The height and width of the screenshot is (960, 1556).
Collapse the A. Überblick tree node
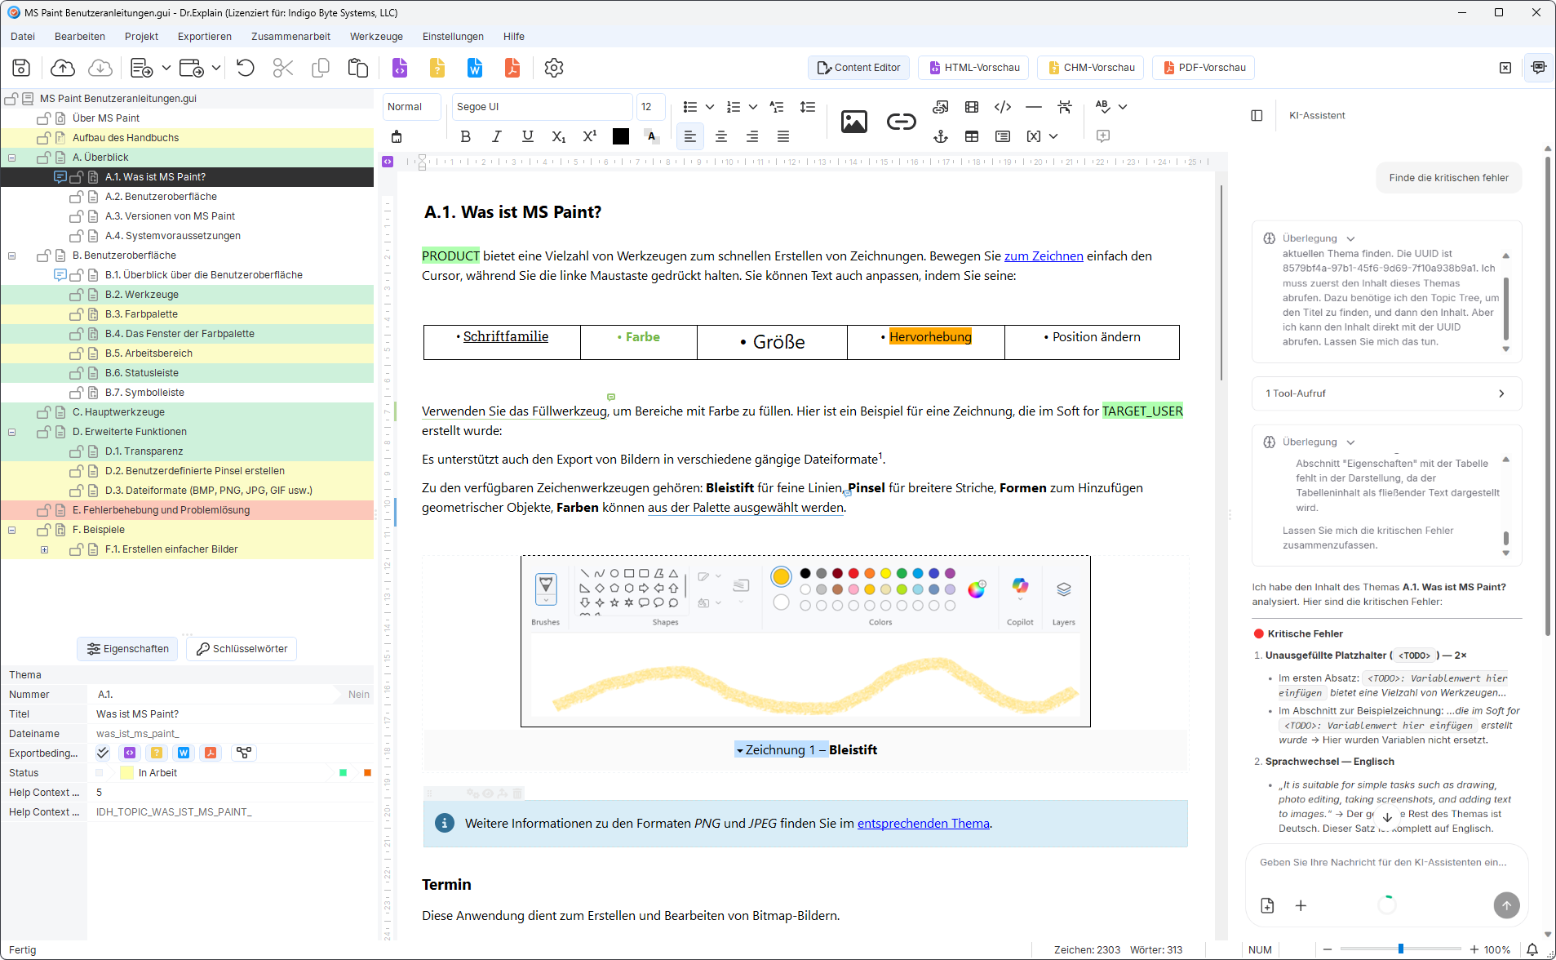pos(12,158)
